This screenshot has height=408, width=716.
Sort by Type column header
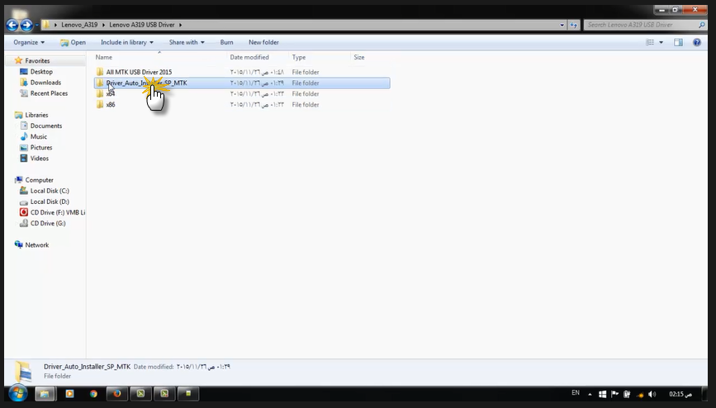[x=320, y=57]
